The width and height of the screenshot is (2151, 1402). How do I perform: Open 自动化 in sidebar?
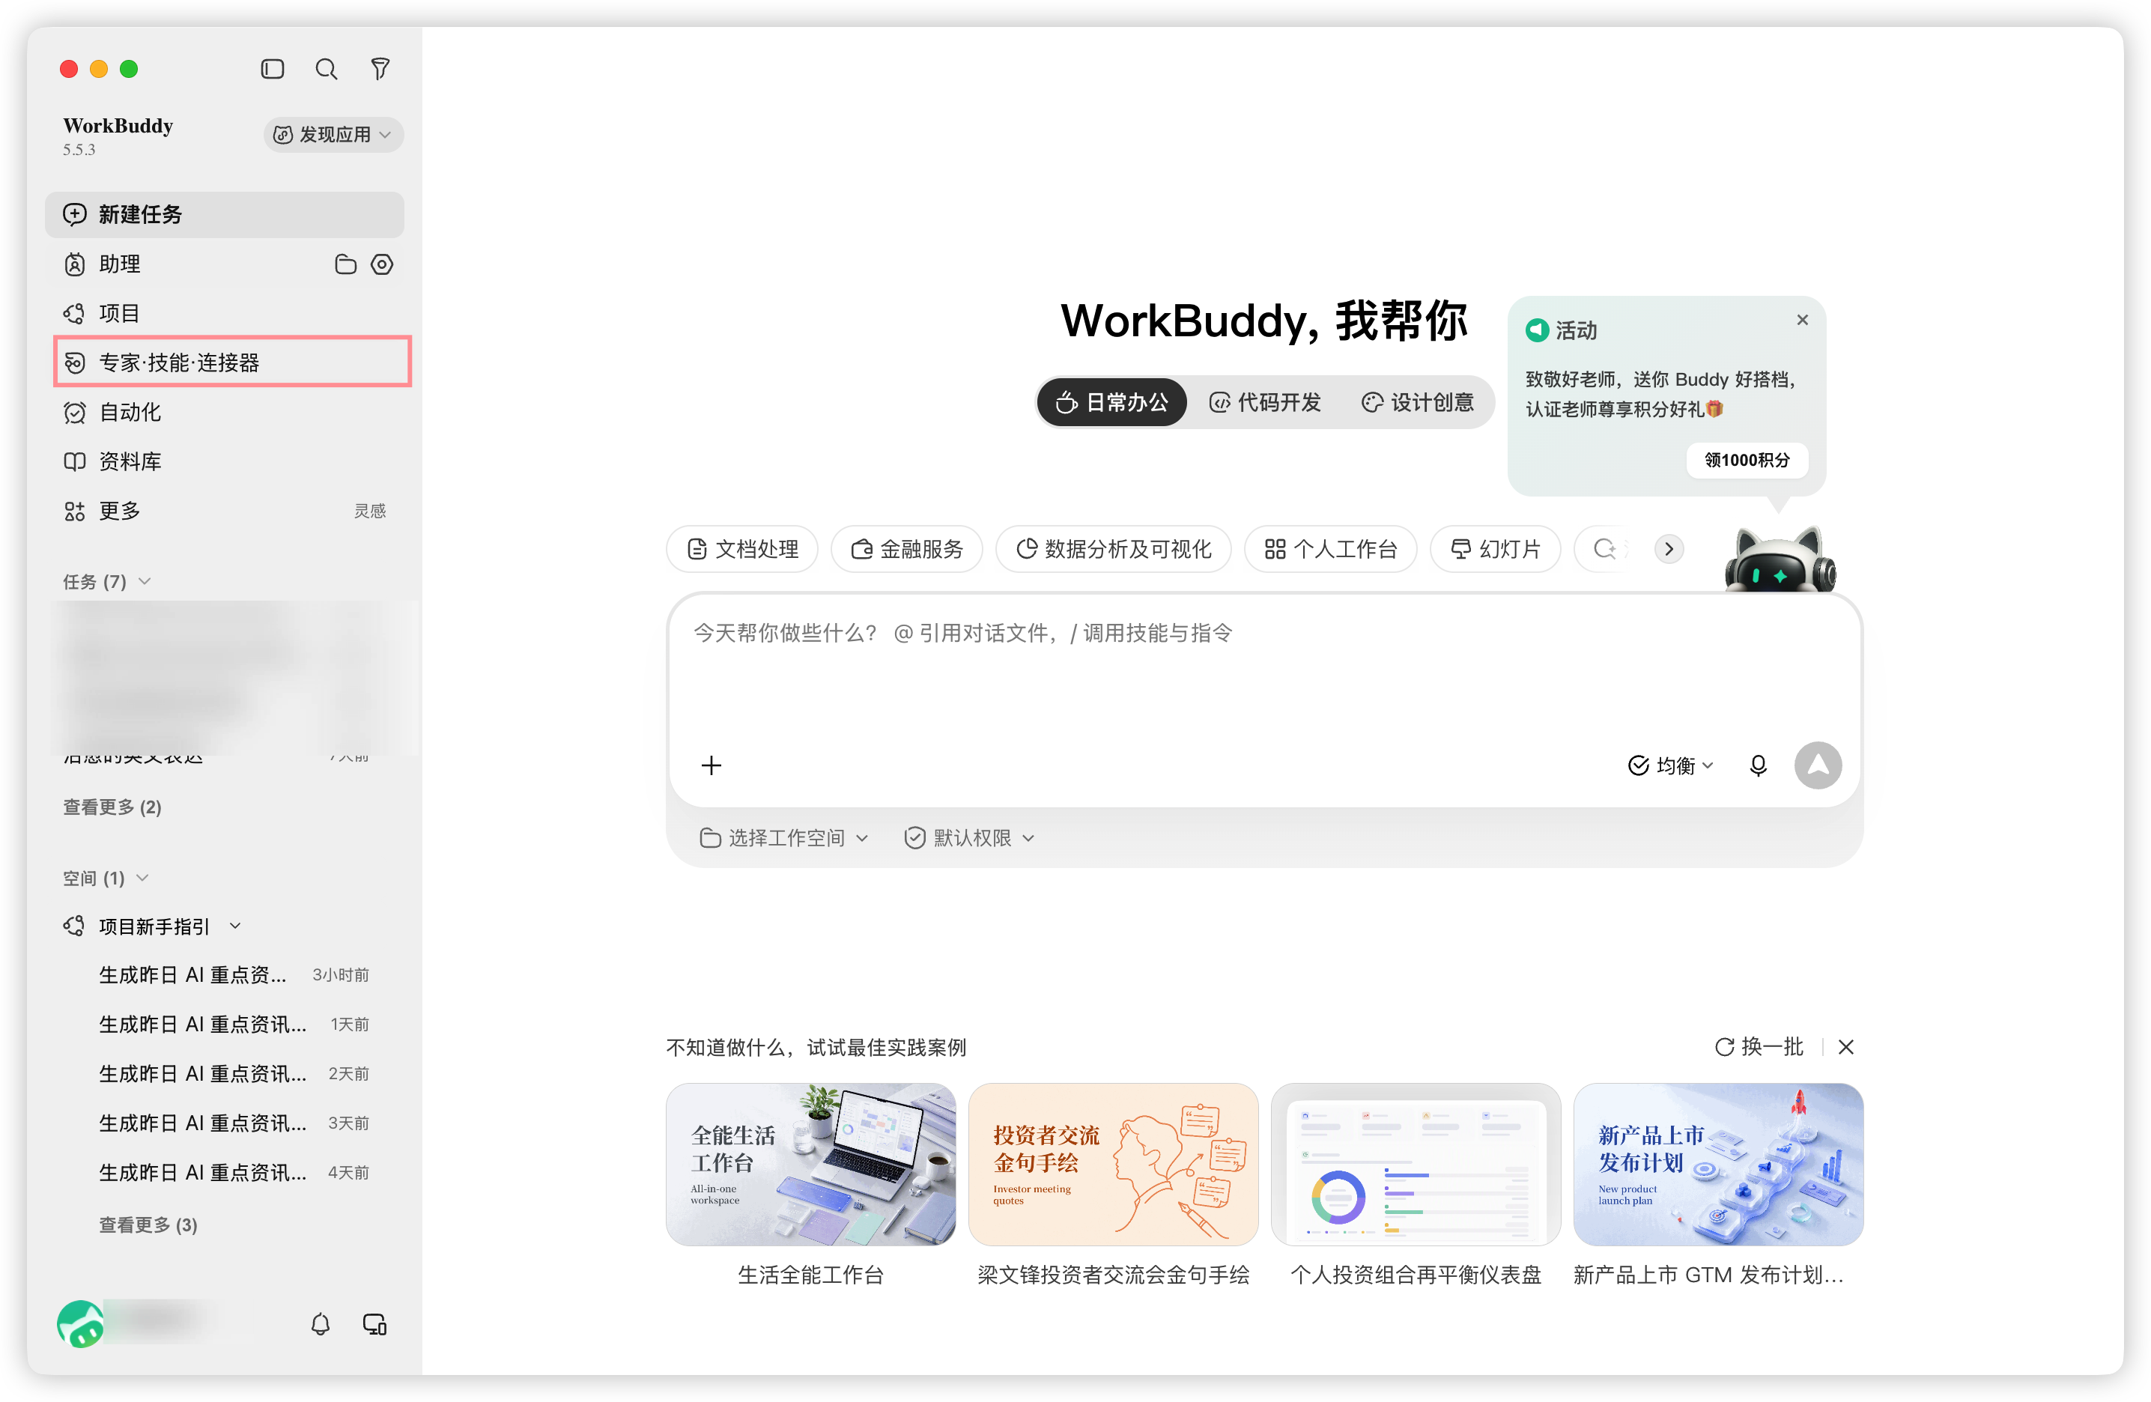(x=224, y=412)
